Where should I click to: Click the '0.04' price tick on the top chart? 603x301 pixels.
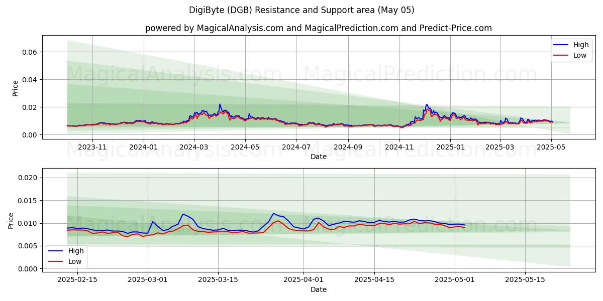31,80
